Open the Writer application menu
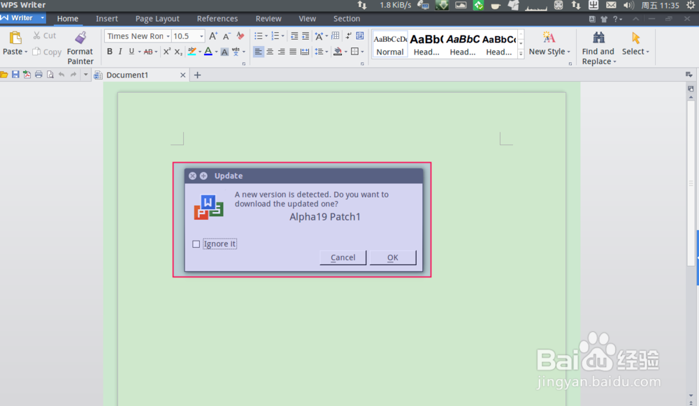The width and height of the screenshot is (699, 406). click(x=23, y=18)
